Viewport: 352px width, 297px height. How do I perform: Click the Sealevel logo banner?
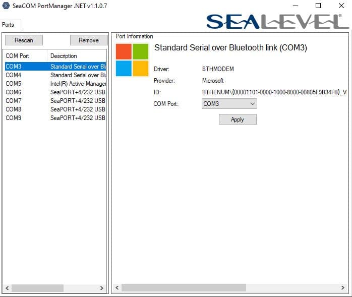click(x=278, y=22)
